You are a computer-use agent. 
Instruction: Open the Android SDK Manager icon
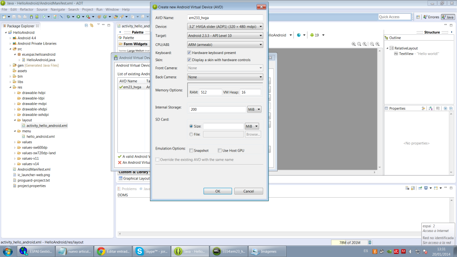tap(32, 17)
